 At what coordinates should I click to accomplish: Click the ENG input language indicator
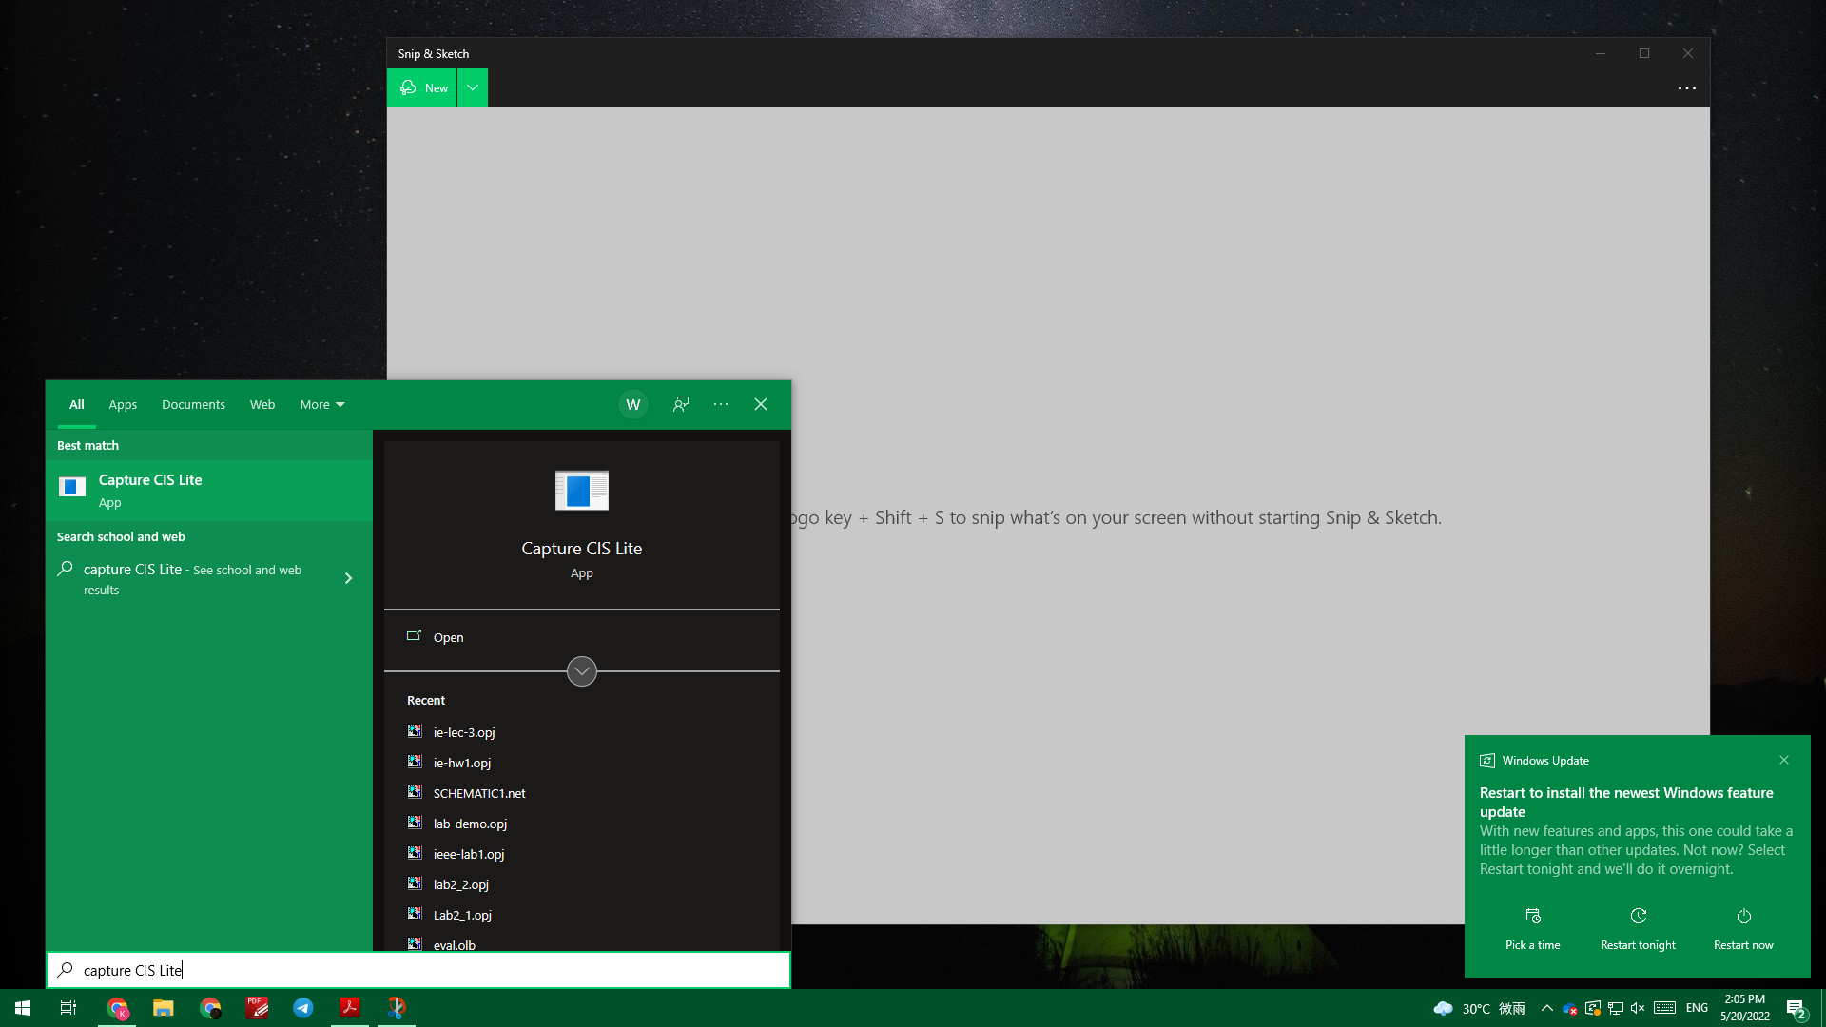click(x=1697, y=1008)
